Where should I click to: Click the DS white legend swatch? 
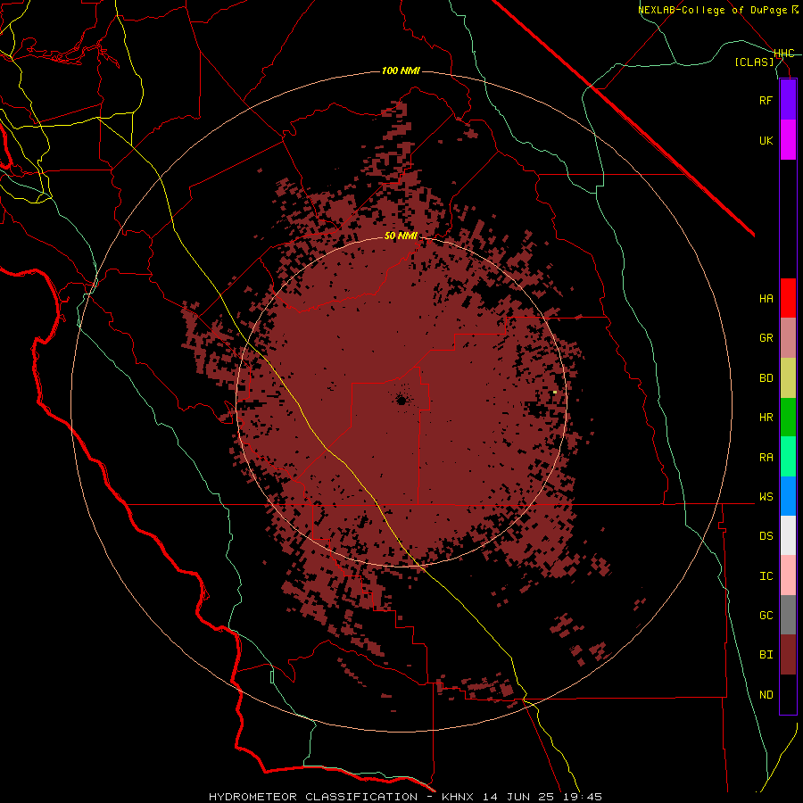point(788,535)
